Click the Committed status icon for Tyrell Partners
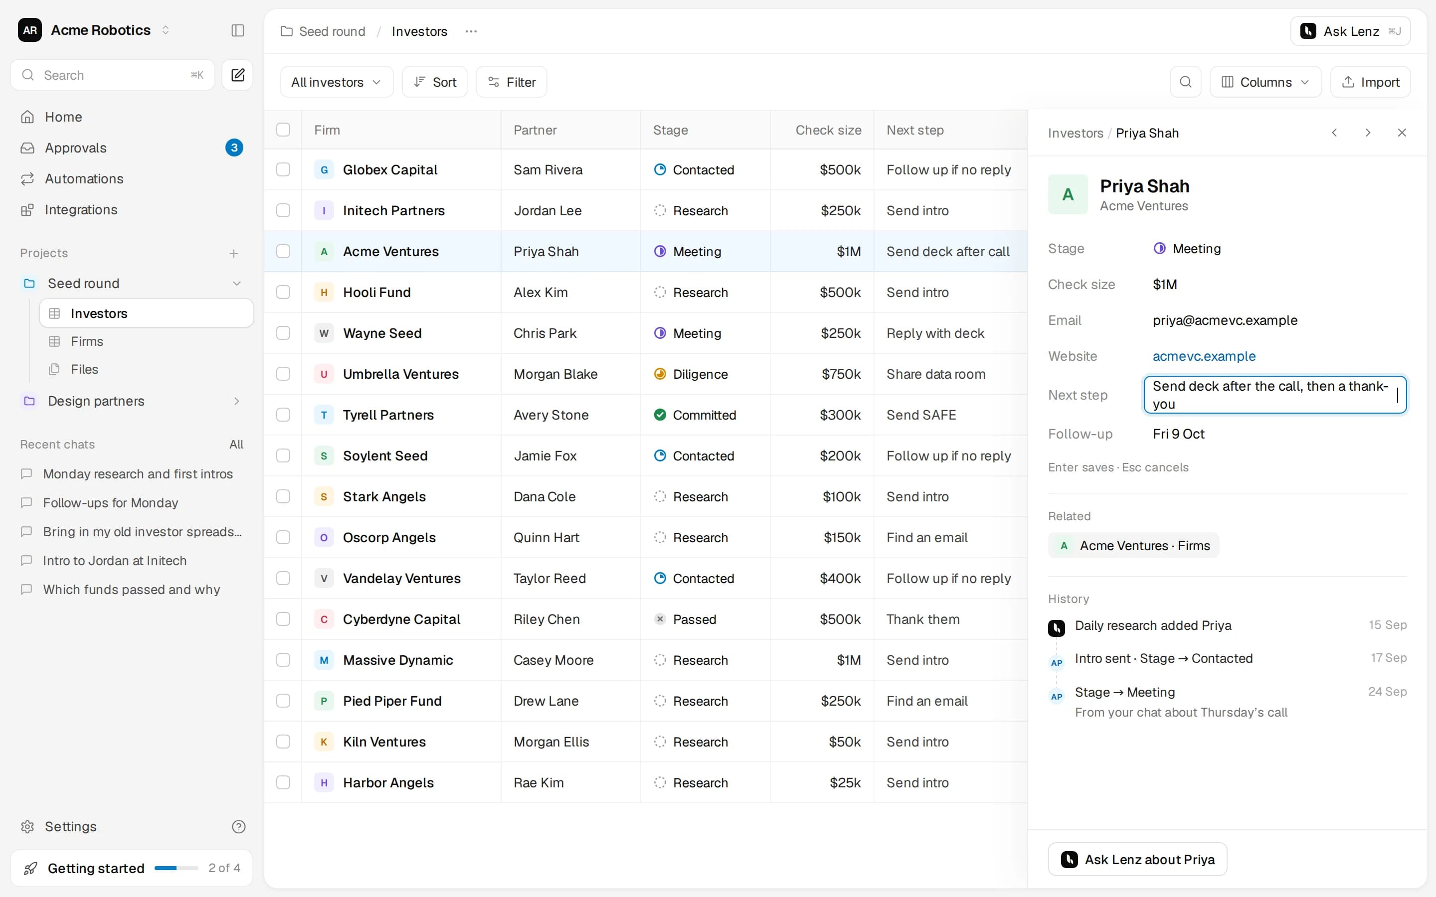Screen dimensions: 1436x897 point(660,415)
